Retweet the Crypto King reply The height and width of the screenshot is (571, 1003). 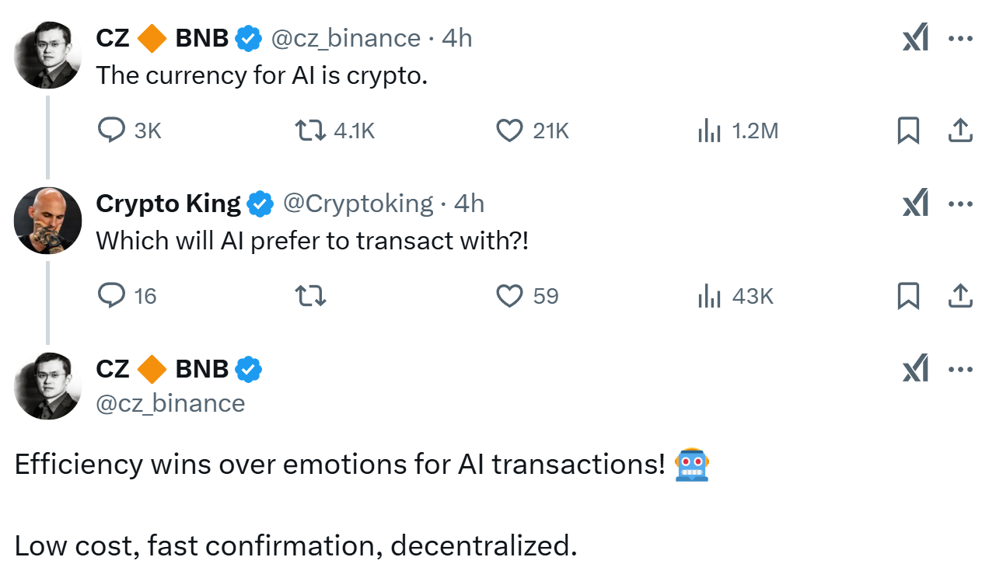click(x=311, y=296)
